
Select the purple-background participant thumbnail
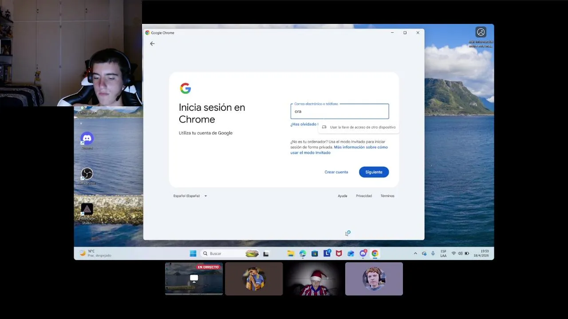(374, 279)
